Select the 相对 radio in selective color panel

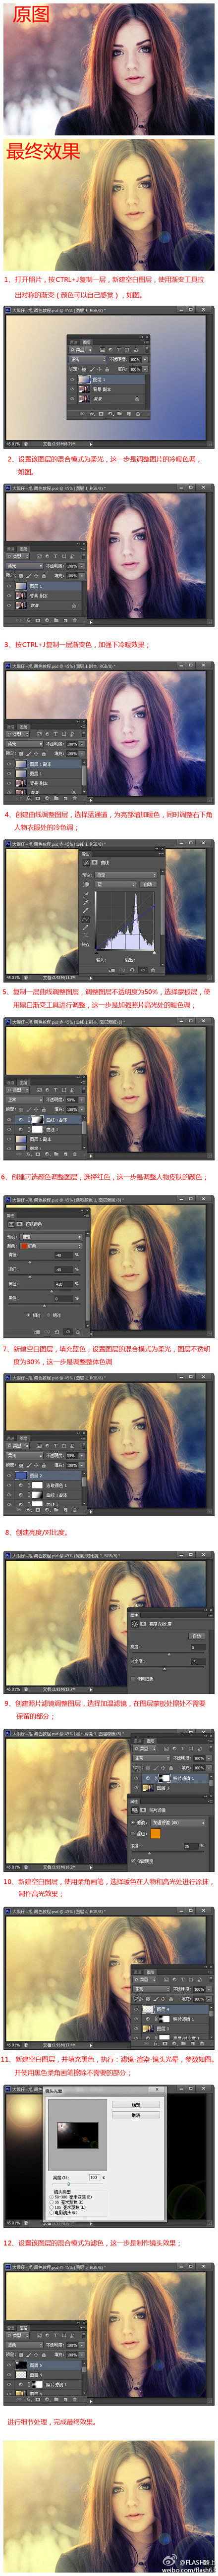tap(28, 1315)
